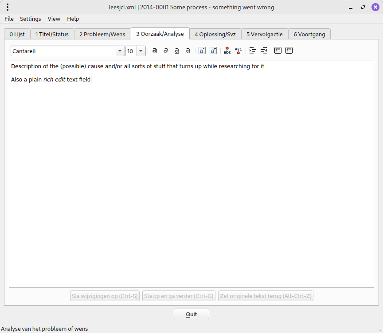Open the Settings menu
Viewport: 383px width, 333px height.
(30, 19)
